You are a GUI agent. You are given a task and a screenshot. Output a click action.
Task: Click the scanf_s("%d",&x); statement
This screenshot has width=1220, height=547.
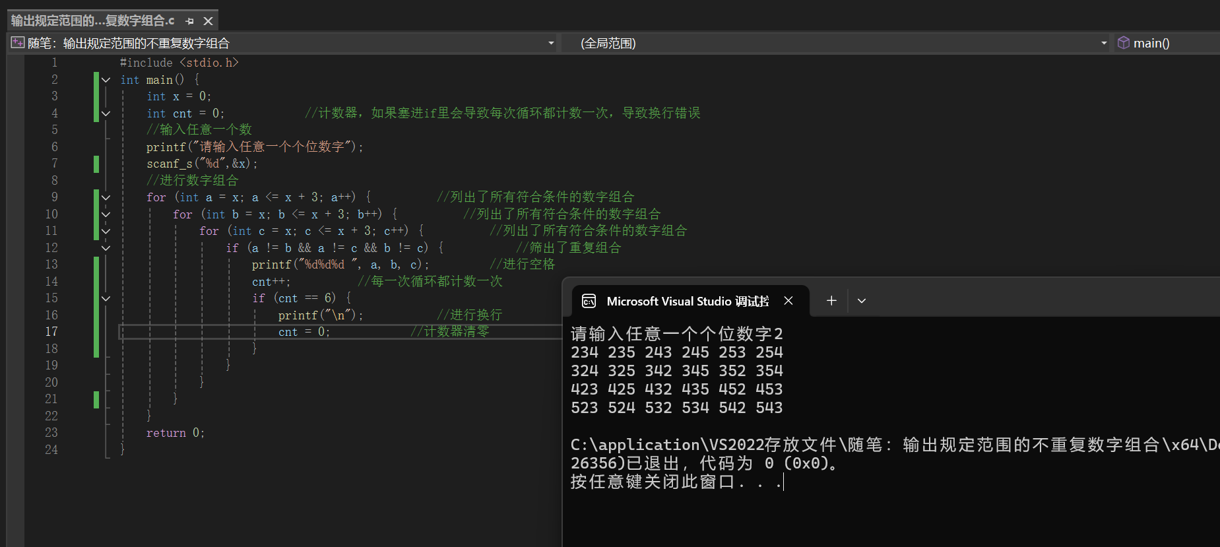(202, 164)
